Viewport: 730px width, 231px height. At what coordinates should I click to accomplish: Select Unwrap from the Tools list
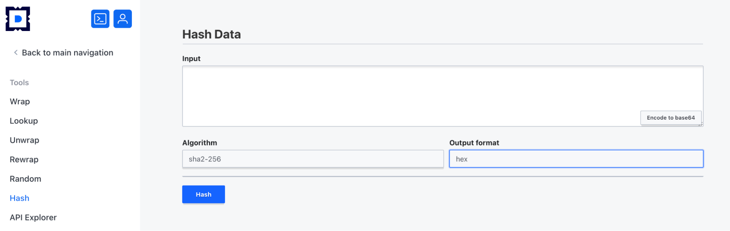(24, 140)
